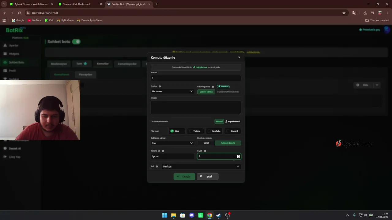
Task: Select 'Sohbet anahtar kelimesi' activation option
Action: (228, 92)
